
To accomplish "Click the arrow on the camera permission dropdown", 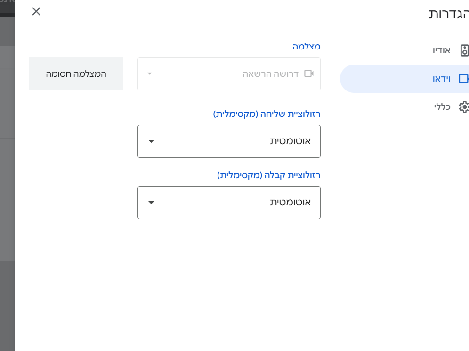I will [150, 74].
